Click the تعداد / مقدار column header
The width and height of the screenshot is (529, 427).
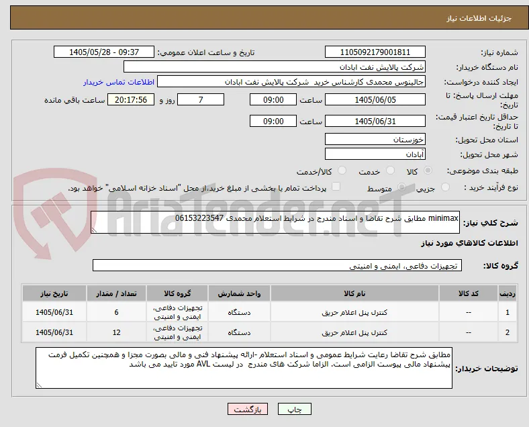point(116,293)
